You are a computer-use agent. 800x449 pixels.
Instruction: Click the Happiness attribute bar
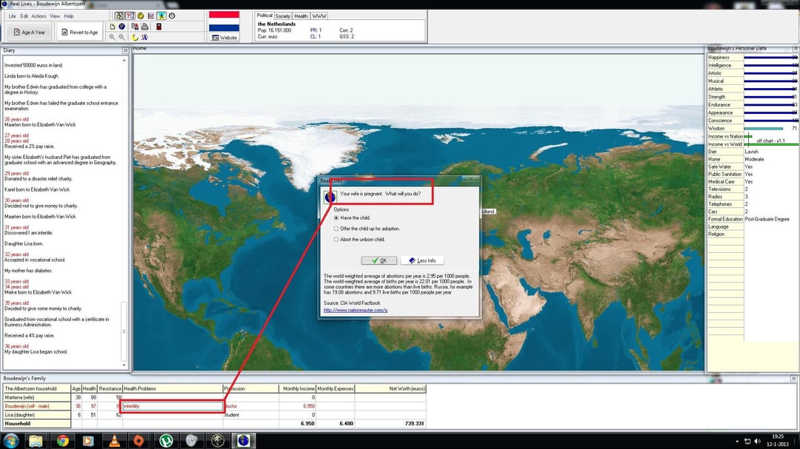coord(770,58)
